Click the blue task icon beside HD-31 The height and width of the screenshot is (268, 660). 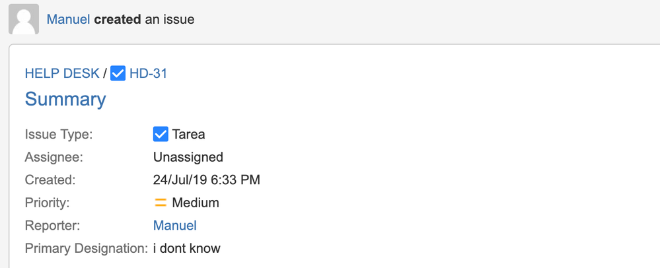(x=118, y=73)
